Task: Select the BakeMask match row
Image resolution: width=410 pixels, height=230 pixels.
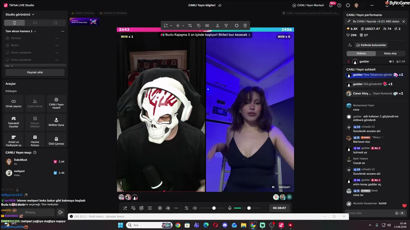Action: 35,162
